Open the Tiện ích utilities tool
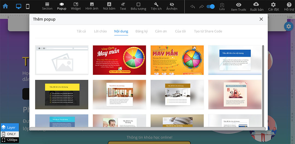295x144 pixels. coord(156,6)
